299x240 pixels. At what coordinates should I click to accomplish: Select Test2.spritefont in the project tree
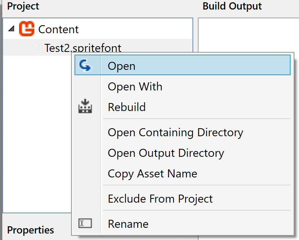(83, 48)
